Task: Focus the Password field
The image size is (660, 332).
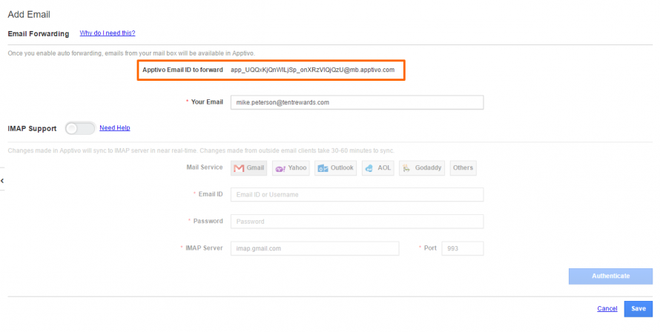Action: [x=357, y=222]
